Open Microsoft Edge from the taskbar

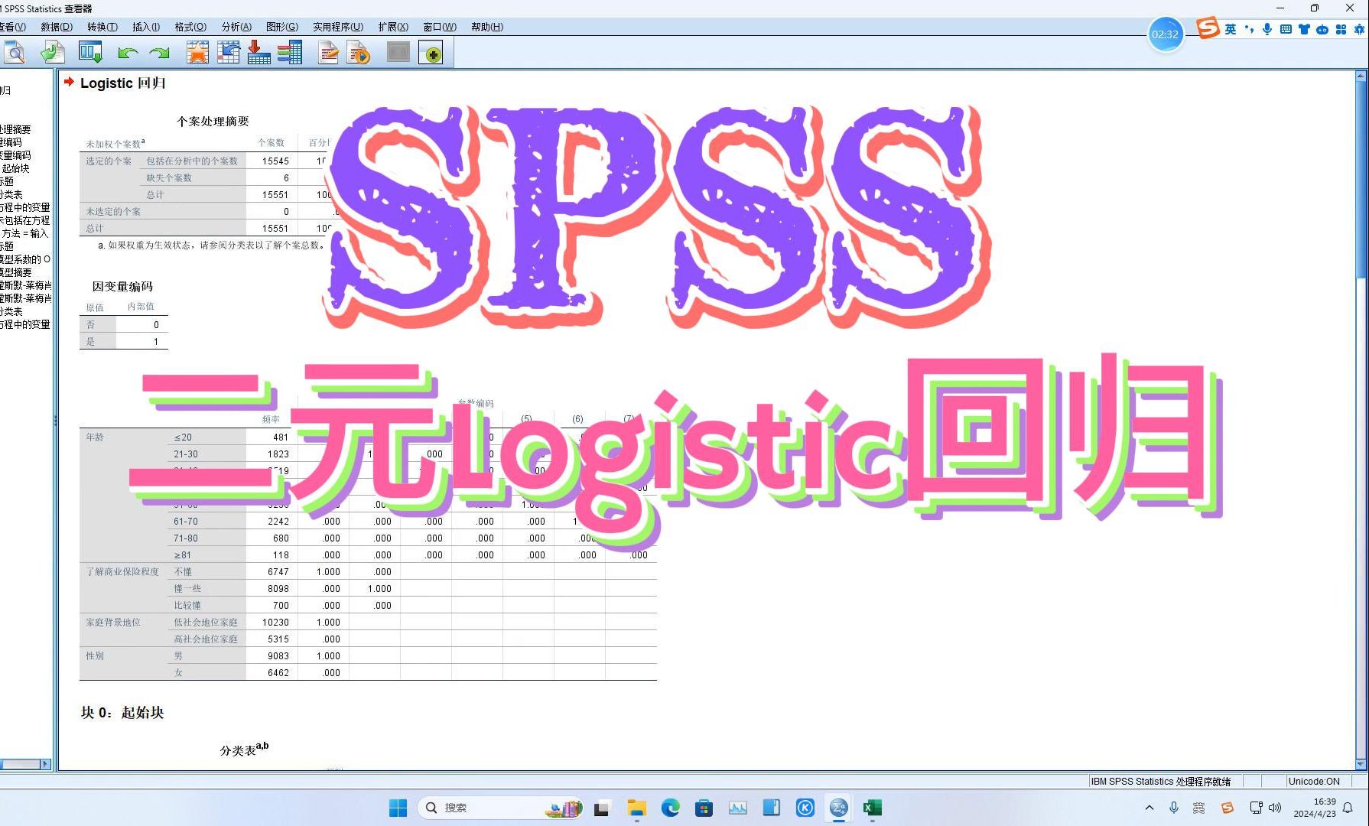pos(671,808)
